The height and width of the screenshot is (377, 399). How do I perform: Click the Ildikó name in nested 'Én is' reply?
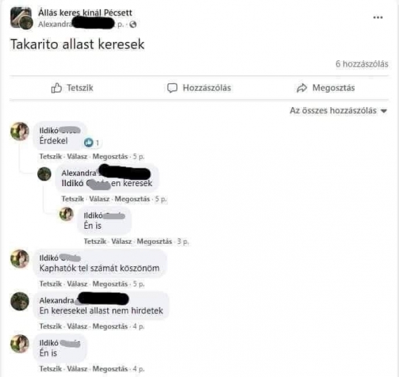(93, 216)
